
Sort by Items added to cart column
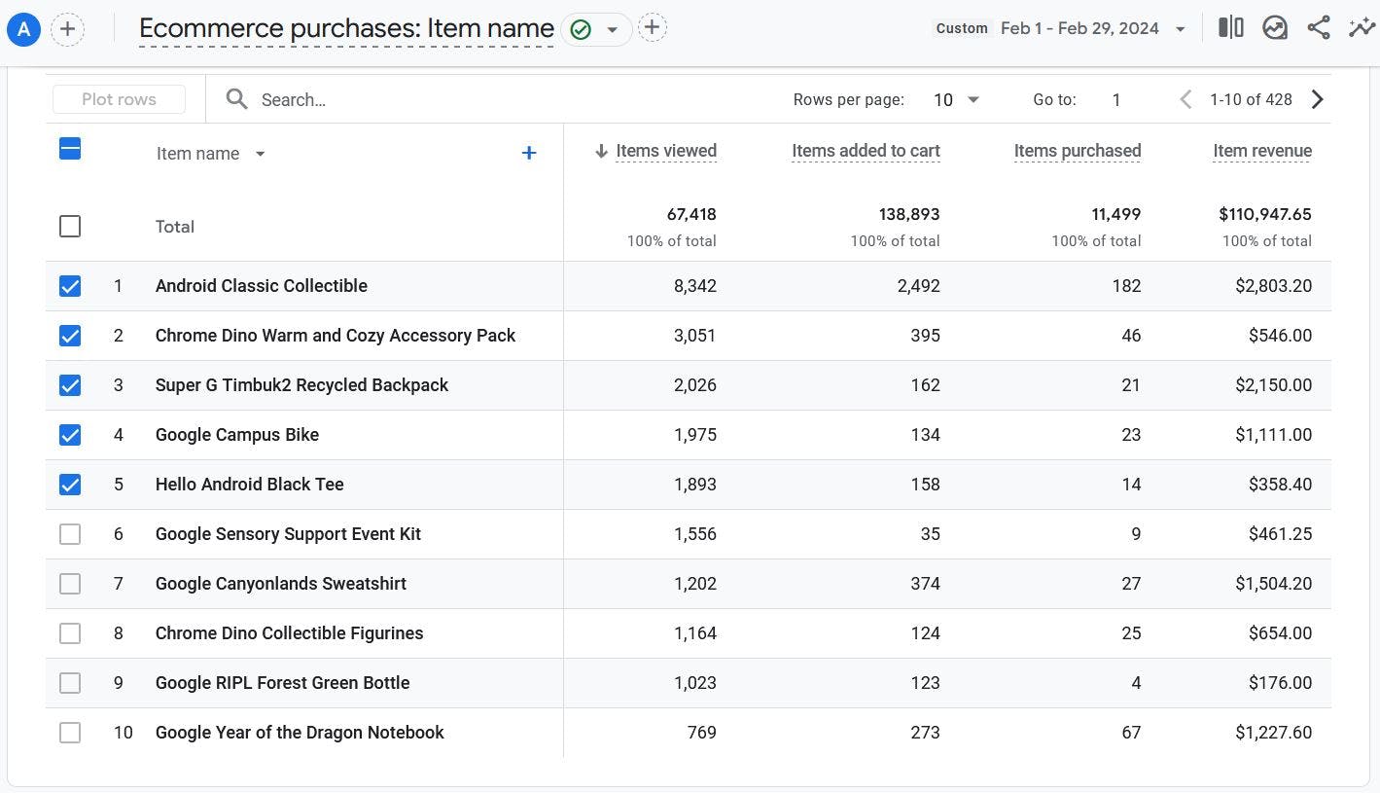(866, 151)
